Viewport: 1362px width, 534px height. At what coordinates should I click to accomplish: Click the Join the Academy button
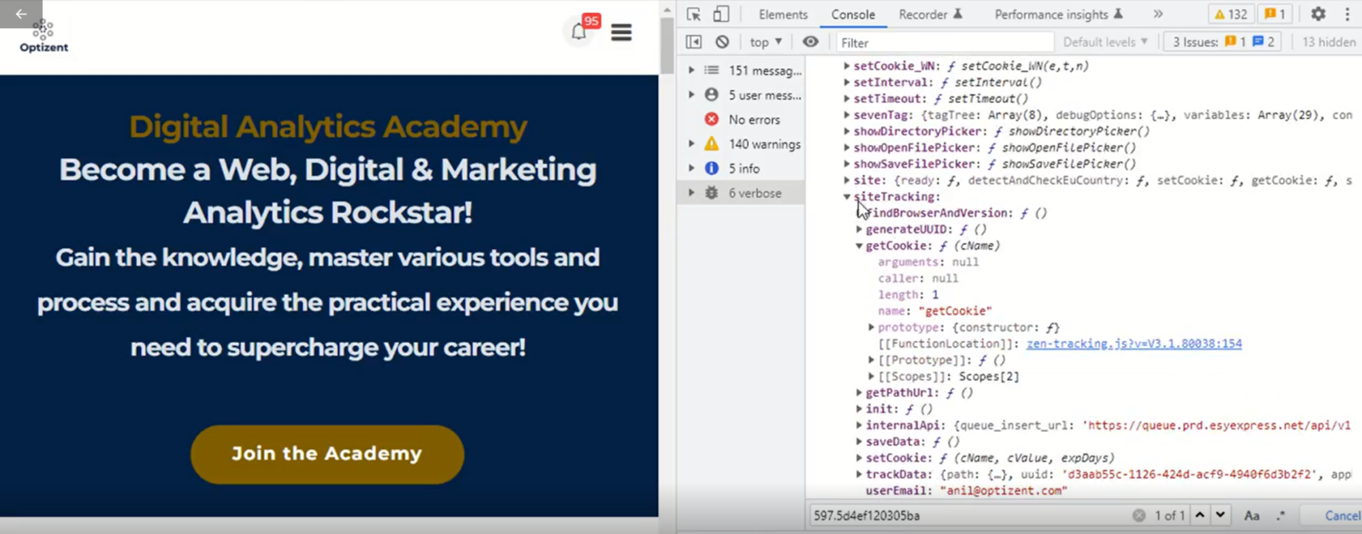(x=327, y=454)
